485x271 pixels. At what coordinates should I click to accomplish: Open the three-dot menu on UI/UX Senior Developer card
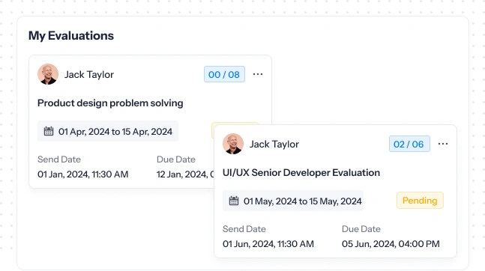point(443,144)
